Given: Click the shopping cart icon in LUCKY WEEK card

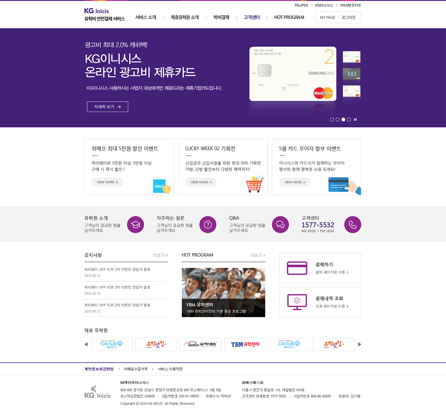Looking at the screenshot, I should pos(255,184).
